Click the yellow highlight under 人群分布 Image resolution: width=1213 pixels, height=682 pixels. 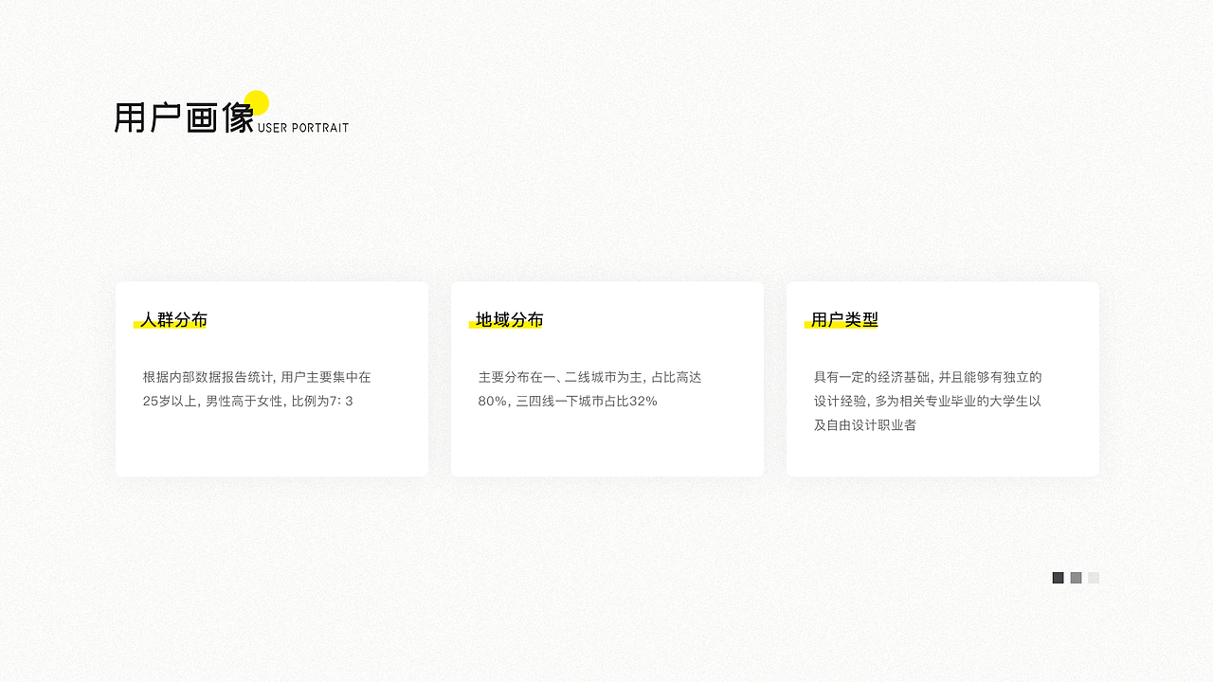tap(172, 328)
